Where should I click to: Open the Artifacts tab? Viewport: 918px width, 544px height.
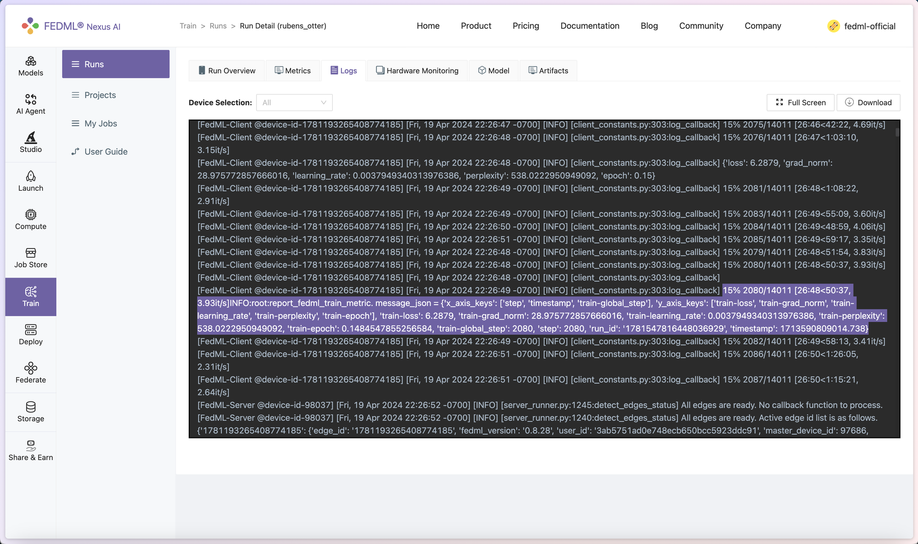(x=549, y=71)
